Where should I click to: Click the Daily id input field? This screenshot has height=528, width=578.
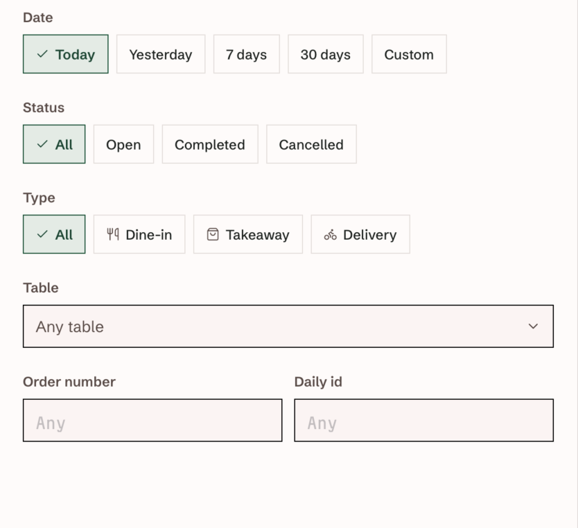pos(424,420)
